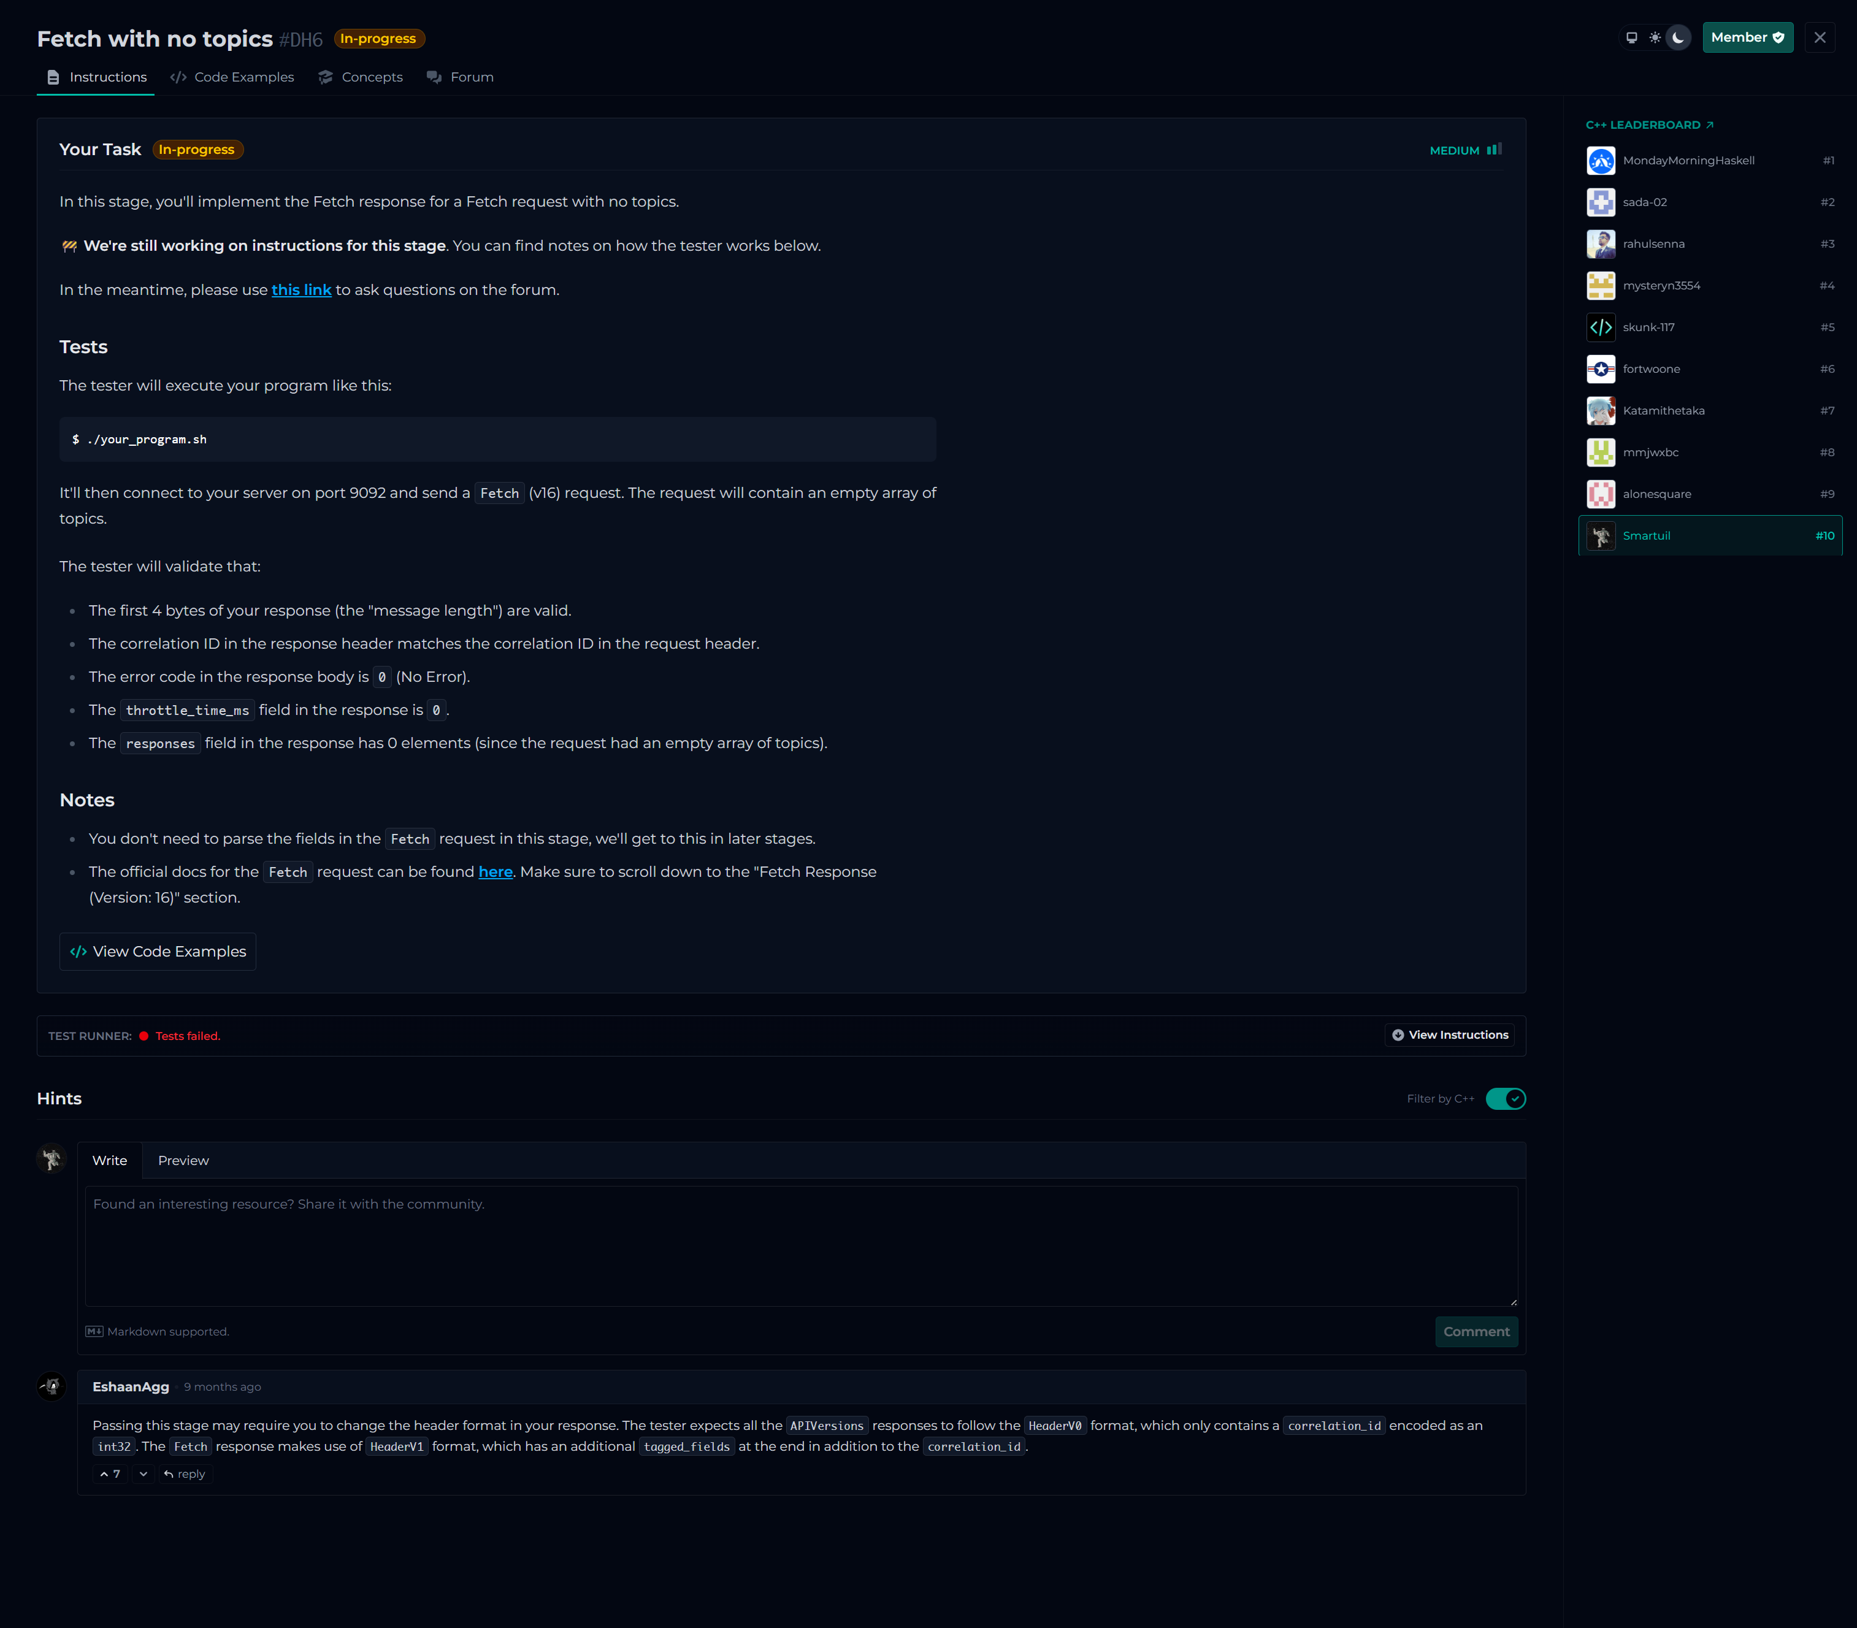1857x1628 pixels.
Task: Open the Forum tab
Action: click(461, 77)
